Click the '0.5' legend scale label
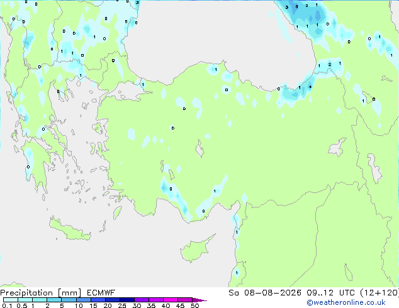The image size is (399, 308). [x=22, y=305]
